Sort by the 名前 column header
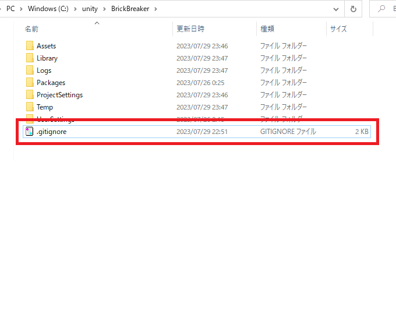 (x=31, y=29)
